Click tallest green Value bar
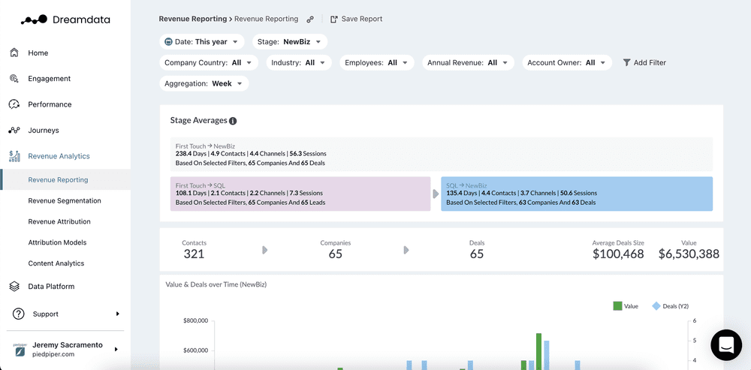 [x=538, y=351]
